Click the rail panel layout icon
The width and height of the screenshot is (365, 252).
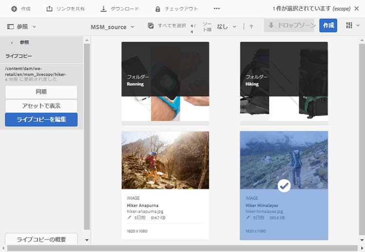pos(11,27)
